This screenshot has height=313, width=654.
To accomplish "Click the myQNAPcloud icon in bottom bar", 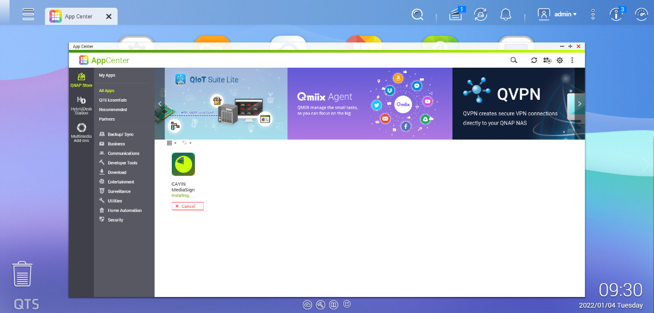I will click(x=307, y=305).
